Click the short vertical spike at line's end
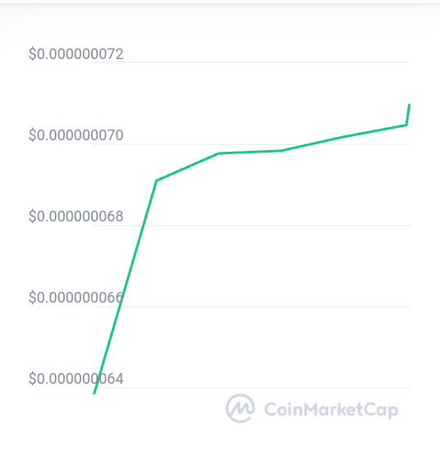The height and width of the screenshot is (451, 440). click(x=408, y=115)
